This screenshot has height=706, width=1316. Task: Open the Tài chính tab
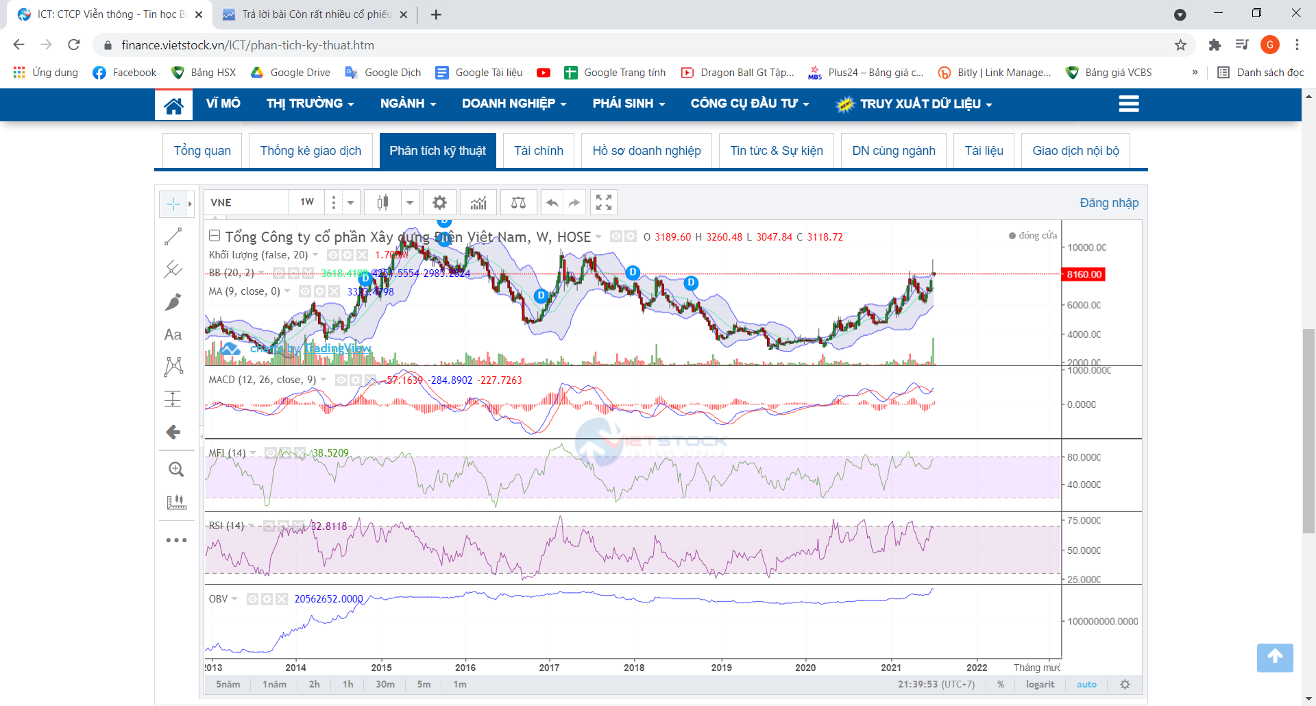coord(539,151)
